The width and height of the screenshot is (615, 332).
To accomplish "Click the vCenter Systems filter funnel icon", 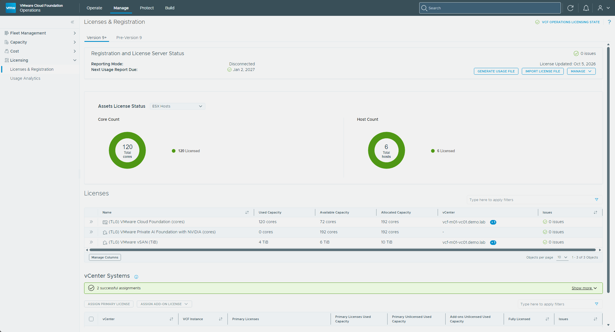I will [x=596, y=304].
